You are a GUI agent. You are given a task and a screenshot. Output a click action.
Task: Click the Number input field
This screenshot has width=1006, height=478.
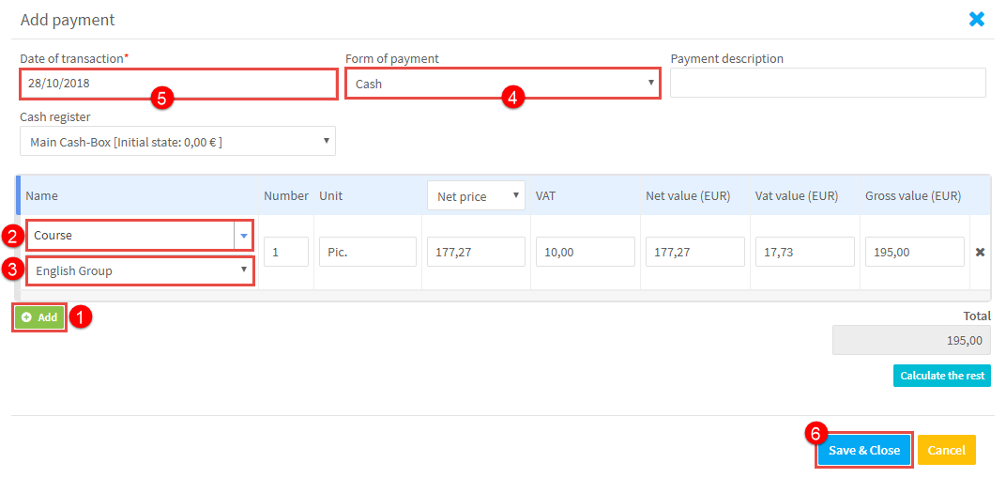click(285, 252)
